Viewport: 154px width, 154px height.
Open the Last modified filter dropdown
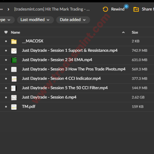point(35,20)
